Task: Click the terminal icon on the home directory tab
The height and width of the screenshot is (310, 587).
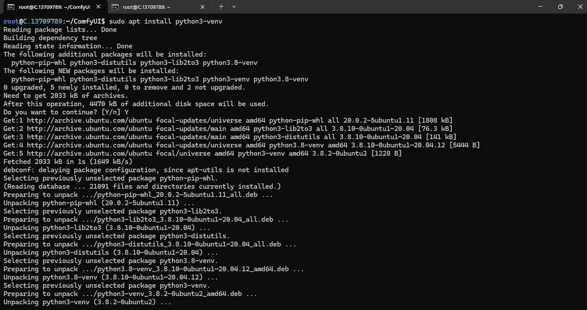Action: tap(115, 7)
